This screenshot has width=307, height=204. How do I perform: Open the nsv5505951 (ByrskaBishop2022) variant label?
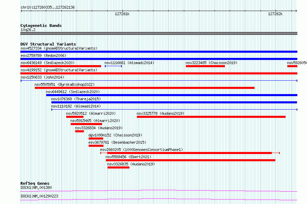[65, 84]
